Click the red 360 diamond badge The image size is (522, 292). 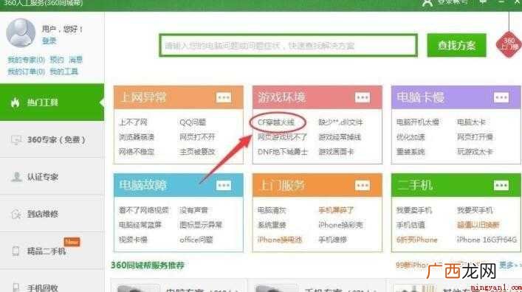(x=509, y=44)
